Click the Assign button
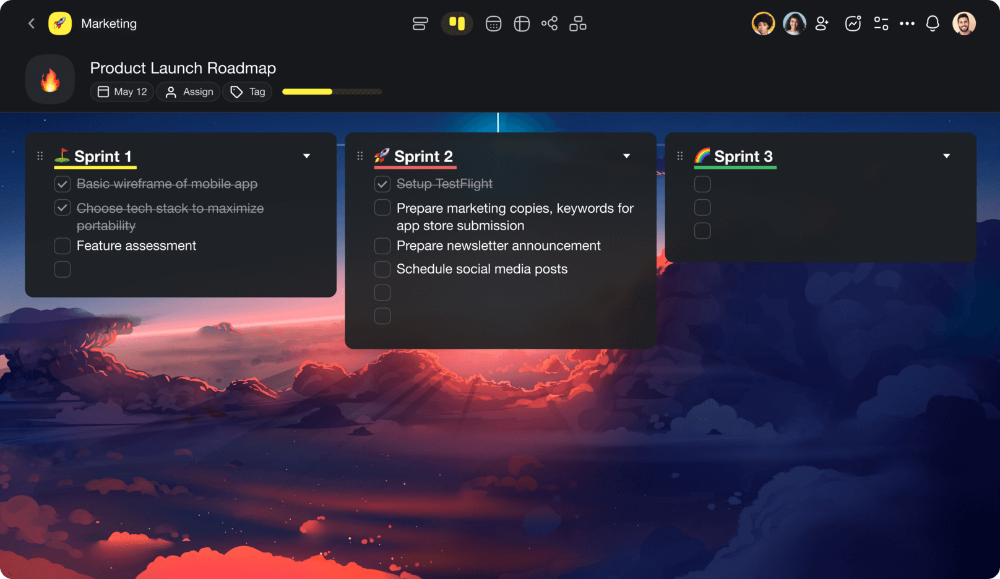 [x=189, y=92]
